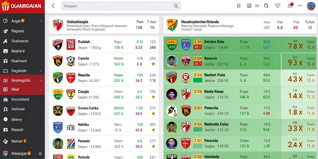Open the three-dot more options menu

tap(300, 6)
